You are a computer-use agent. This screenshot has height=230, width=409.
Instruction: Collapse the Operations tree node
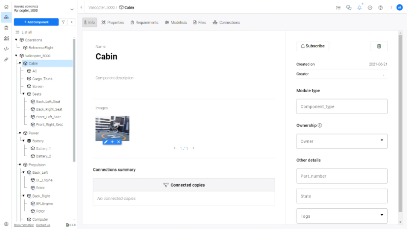click(x=16, y=40)
